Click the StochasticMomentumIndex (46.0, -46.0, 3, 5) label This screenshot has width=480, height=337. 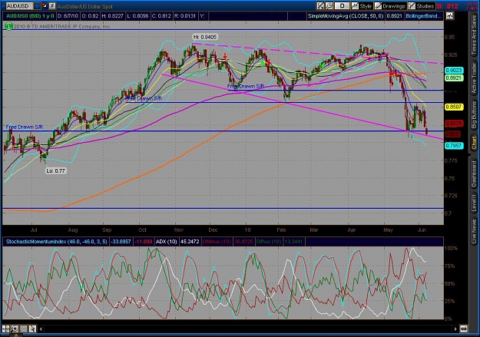[x=57, y=242]
